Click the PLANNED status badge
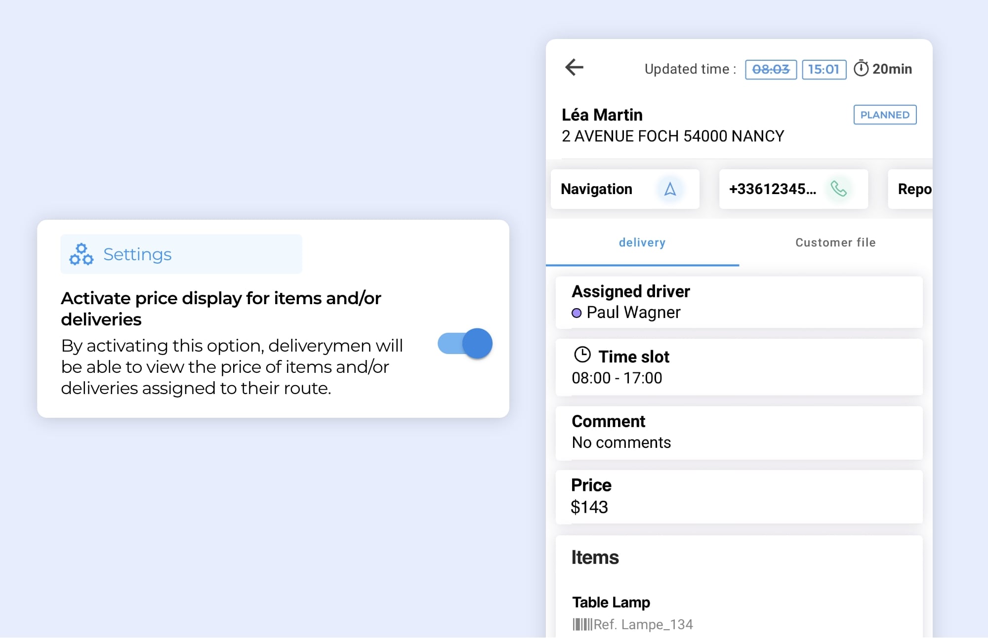988x638 pixels. pyautogui.click(x=884, y=115)
